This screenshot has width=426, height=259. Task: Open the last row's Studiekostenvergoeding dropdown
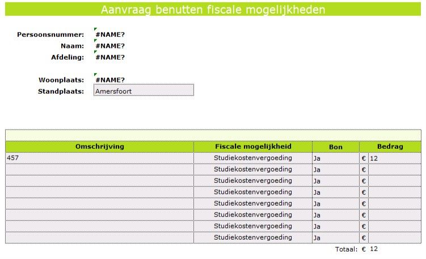(x=253, y=237)
